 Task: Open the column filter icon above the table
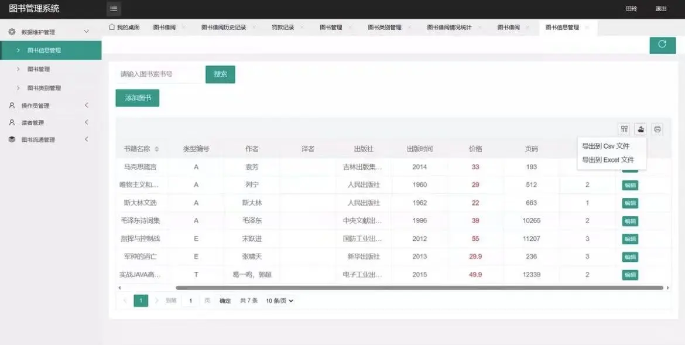624,129
